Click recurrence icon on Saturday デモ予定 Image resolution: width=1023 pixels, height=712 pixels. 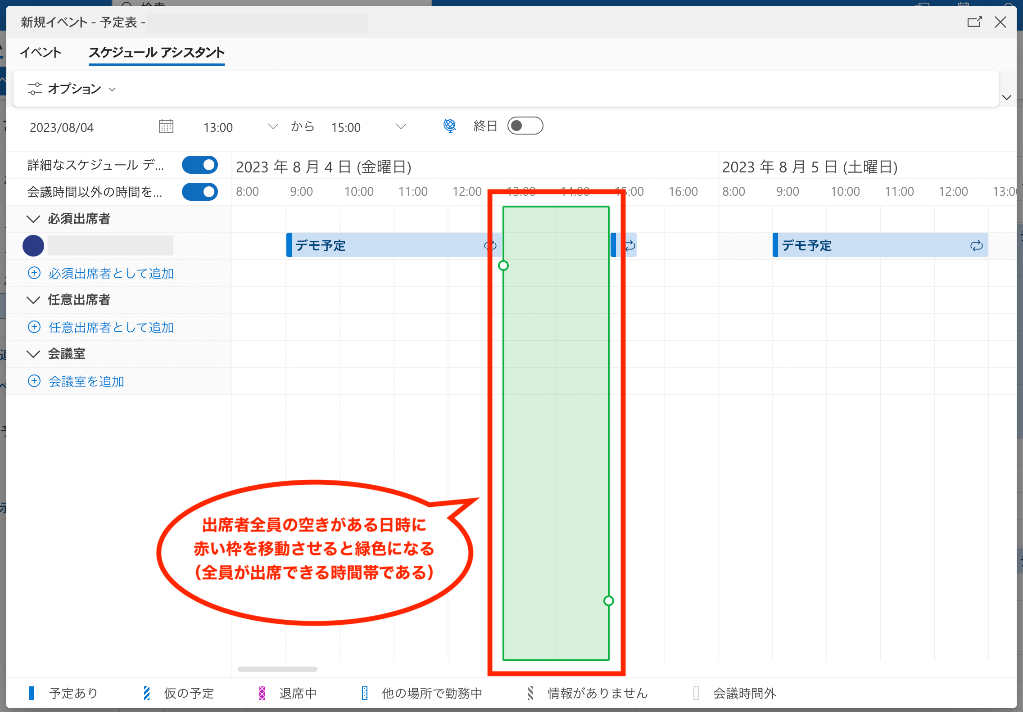[x=976, y=246]
